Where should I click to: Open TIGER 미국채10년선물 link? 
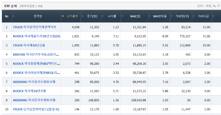coord(29,45)
